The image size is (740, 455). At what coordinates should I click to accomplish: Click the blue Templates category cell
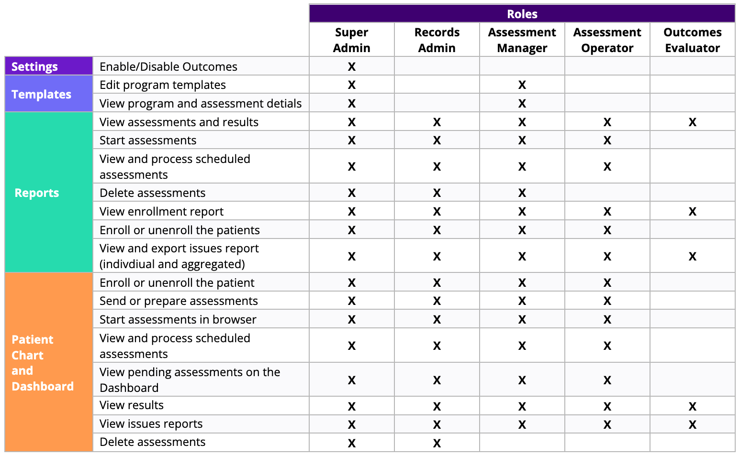pos(49,94)
